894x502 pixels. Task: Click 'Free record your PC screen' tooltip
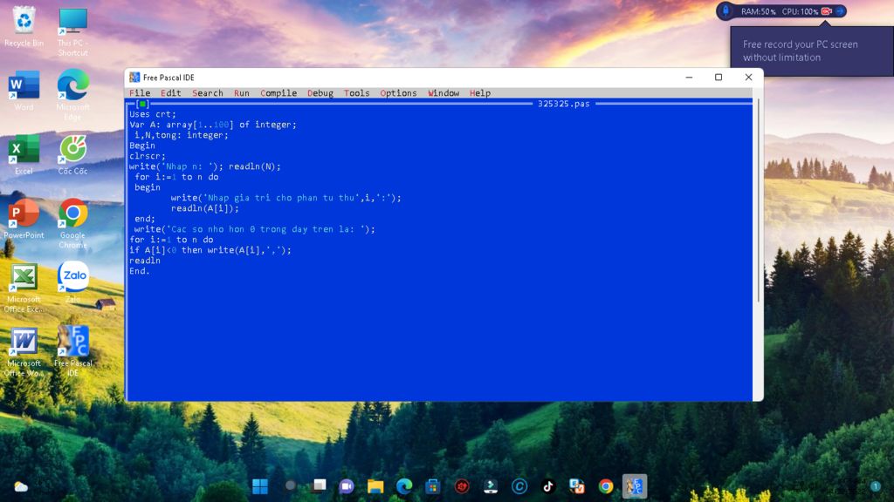[812, 51]
